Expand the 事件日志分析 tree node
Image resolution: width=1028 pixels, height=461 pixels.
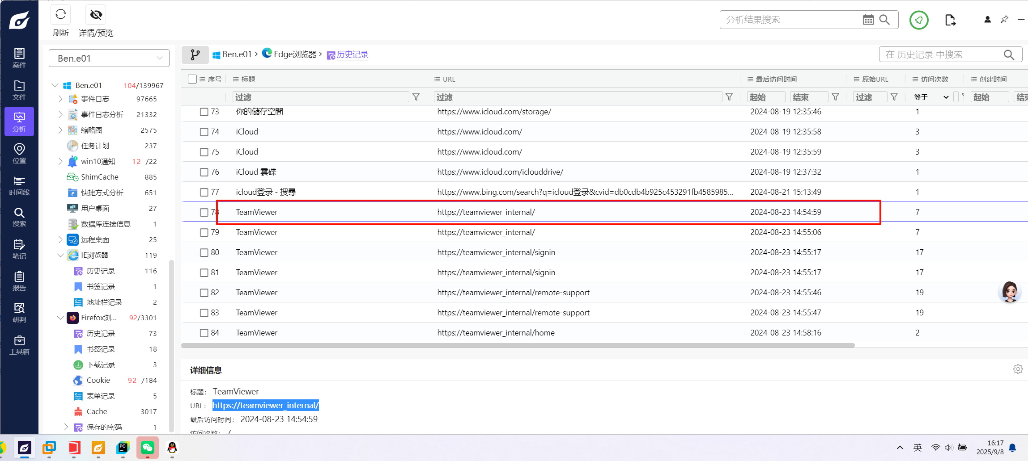(60, 114)
